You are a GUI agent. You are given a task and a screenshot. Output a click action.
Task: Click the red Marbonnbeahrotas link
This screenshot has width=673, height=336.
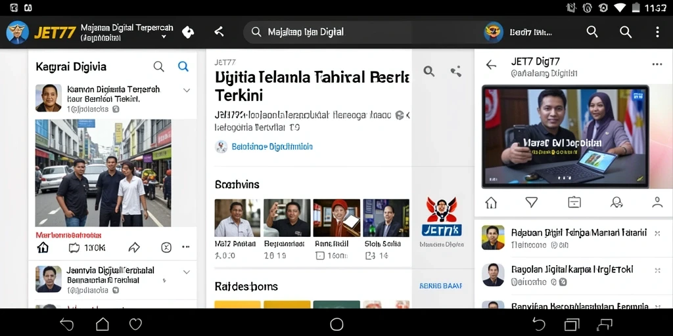pos(68,235)
